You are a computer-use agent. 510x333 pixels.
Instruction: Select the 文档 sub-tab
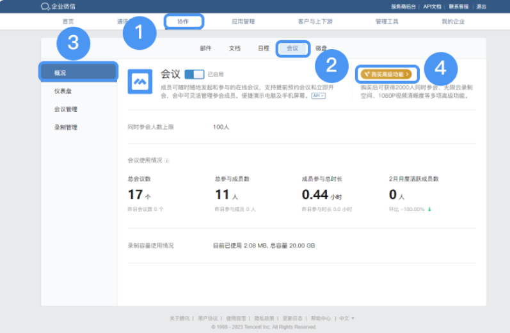click(234, 48)
